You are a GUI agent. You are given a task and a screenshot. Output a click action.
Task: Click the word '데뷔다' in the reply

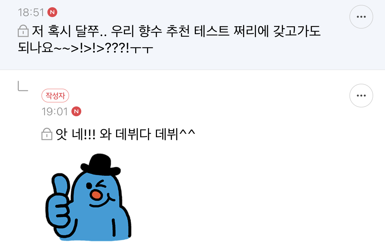pyautogui.click(x=133, y=134)
